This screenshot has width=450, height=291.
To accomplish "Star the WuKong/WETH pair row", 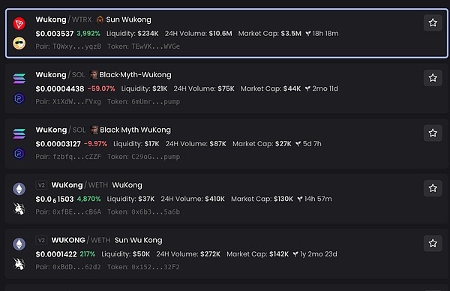I will coord(433,188).
